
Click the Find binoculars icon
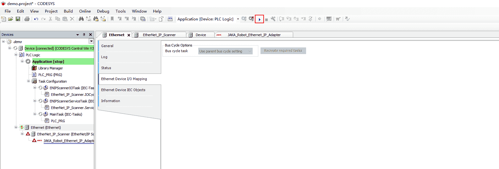[81, 19]
